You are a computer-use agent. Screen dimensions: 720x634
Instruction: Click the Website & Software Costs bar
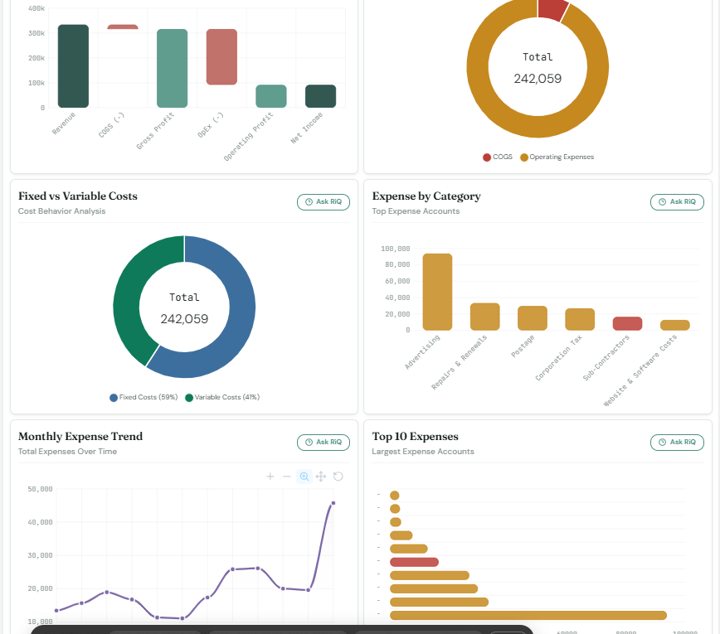click(675, 325)
